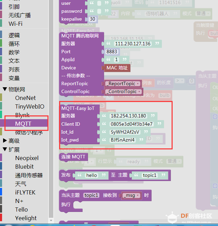
Task: Click the ReportTopic label on Tencent block
Action: pyautogui.click(x=75, y=83)
